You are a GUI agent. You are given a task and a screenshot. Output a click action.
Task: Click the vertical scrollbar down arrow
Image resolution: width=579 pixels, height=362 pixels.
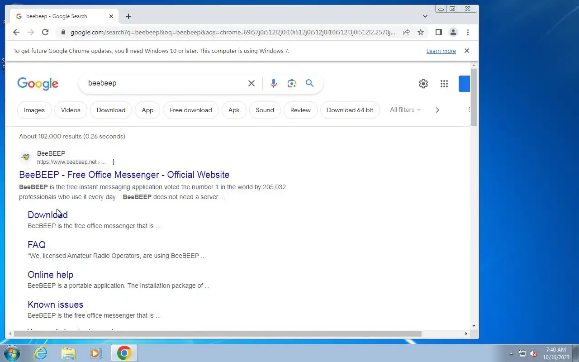[x=474, y=326]
